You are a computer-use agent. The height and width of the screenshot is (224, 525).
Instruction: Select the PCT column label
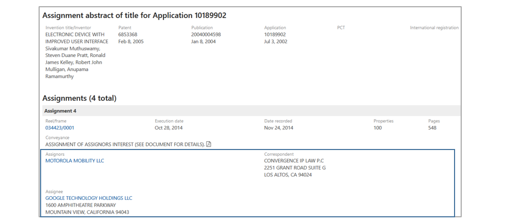341,28
